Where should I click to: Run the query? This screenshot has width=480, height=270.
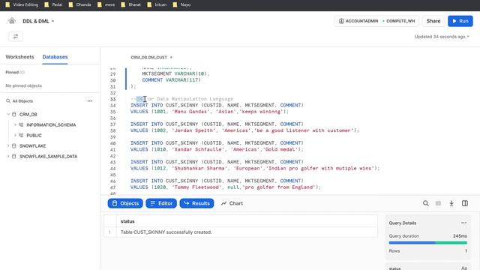[x=460, y=21]
